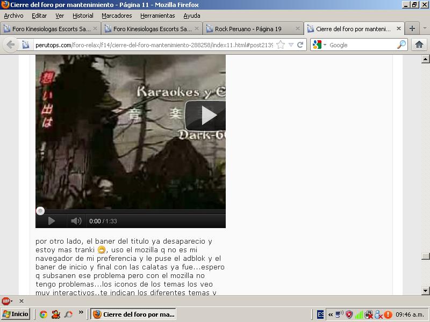Open the Inicio start button
The height and width of the screenshot is (322, 430).
coord(16,314)
